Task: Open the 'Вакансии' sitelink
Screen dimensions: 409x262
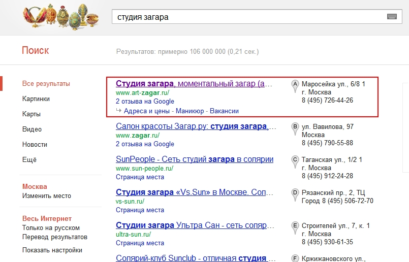Action: click(x=225, y=111)
